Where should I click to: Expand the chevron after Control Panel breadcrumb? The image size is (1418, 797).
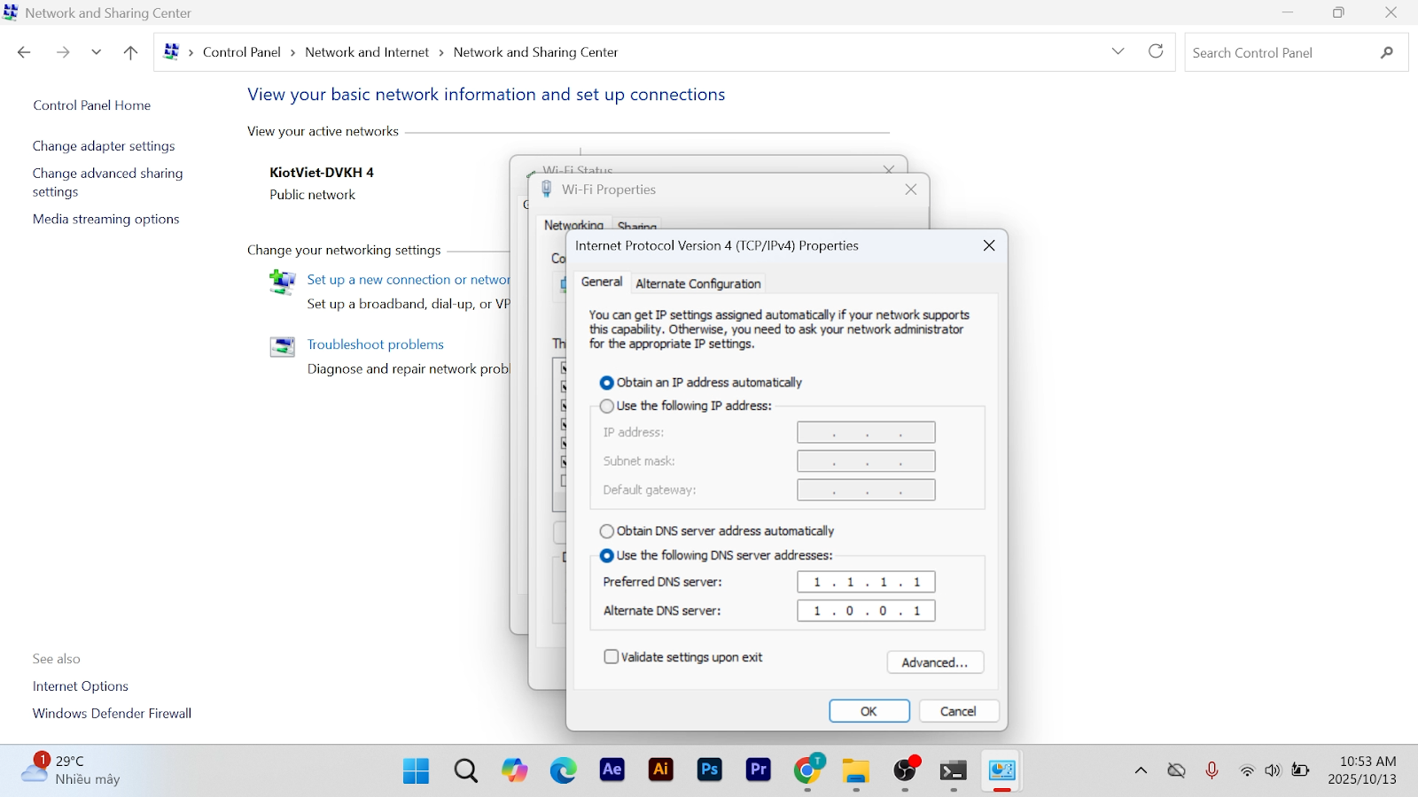tap(292, 53)
